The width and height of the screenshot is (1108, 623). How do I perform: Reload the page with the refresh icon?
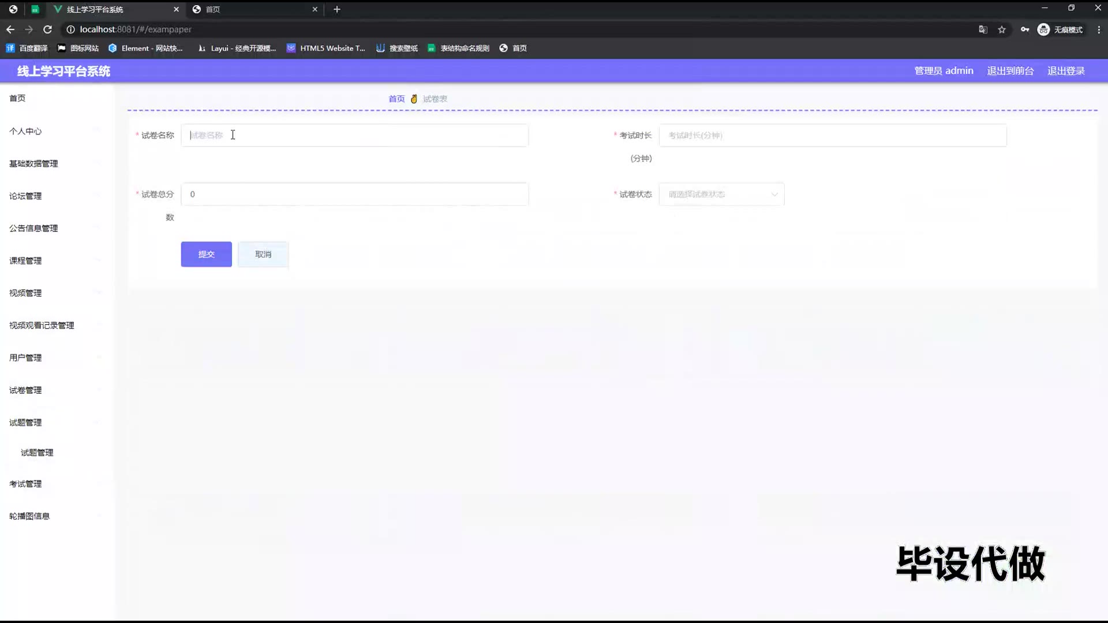(x=48, y=29)
